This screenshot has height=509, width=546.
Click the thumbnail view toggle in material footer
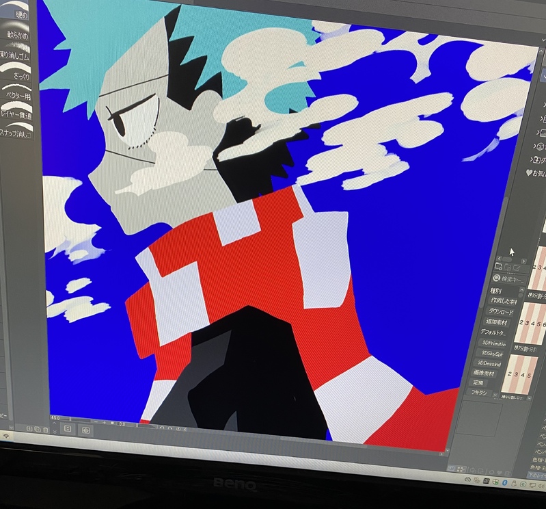pyautogui.click(x=461, y=469)
